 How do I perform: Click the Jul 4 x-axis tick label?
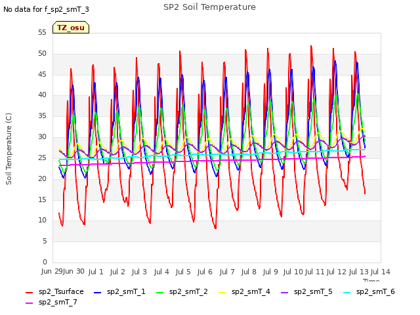coord(161,272)
